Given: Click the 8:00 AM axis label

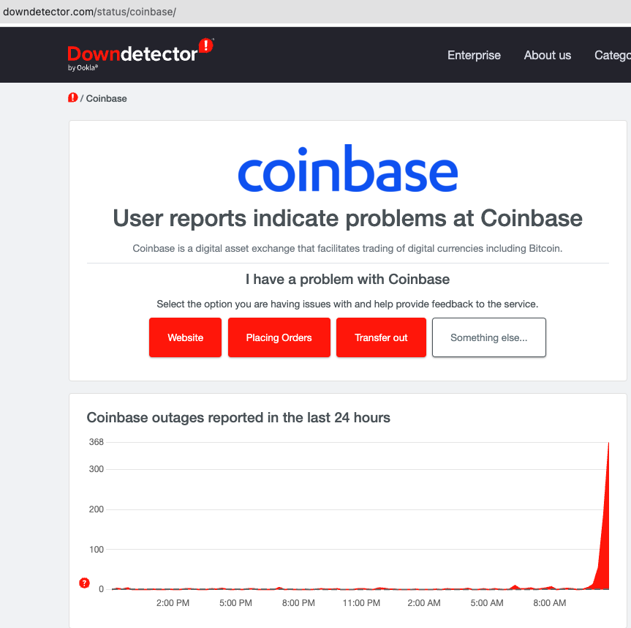Looking at the screenshot, I should (x=550, y=603).
